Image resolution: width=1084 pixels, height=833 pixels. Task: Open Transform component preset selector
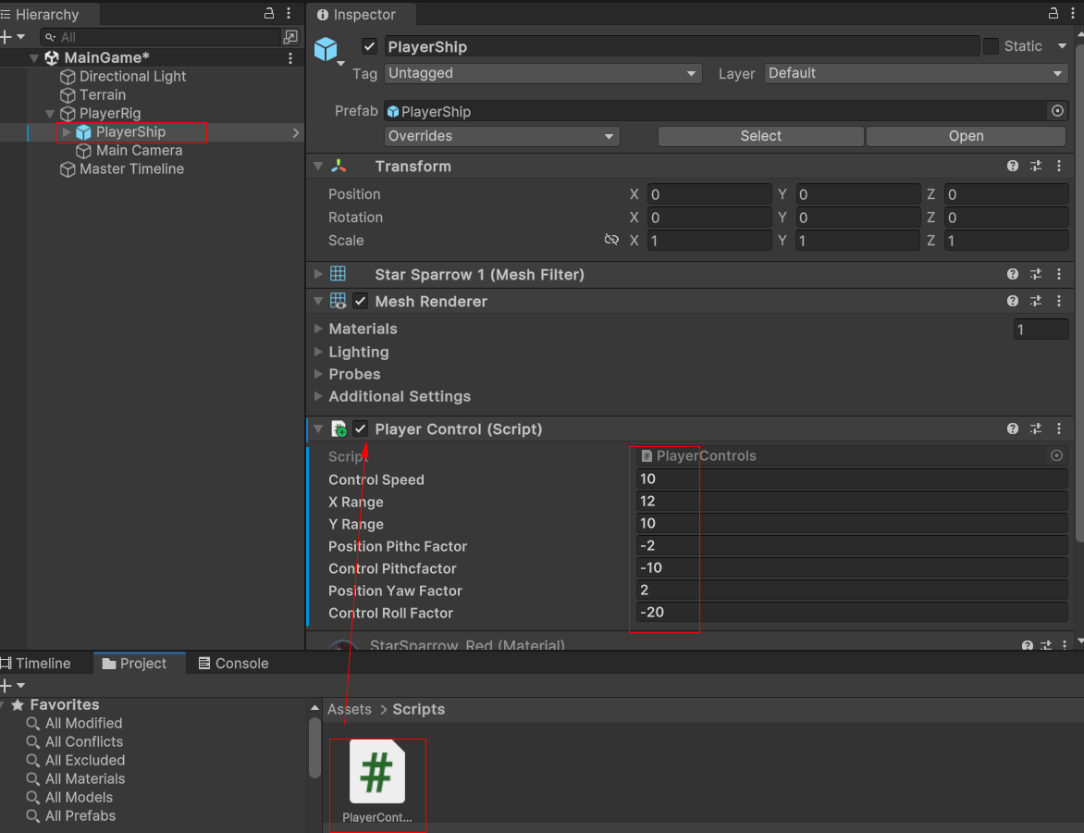1036,166
